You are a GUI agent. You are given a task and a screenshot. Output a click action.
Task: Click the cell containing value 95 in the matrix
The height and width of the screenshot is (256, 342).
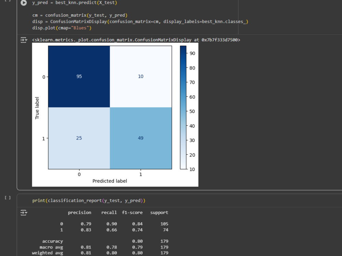coord(79,76)
